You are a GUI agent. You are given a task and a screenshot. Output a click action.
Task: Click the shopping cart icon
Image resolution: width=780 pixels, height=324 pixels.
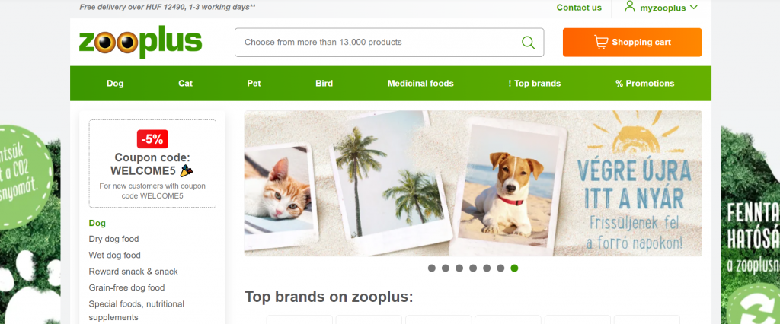[601, 43]
